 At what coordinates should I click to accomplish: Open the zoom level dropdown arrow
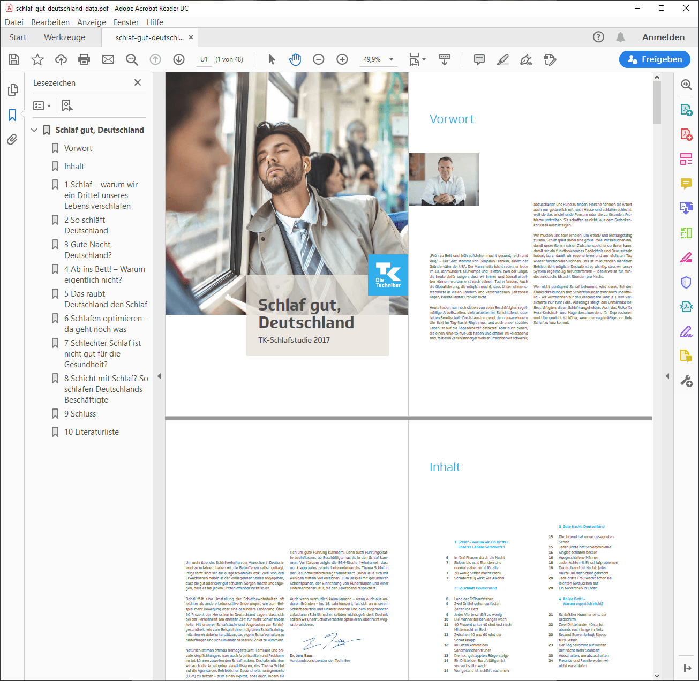(391, 59)
